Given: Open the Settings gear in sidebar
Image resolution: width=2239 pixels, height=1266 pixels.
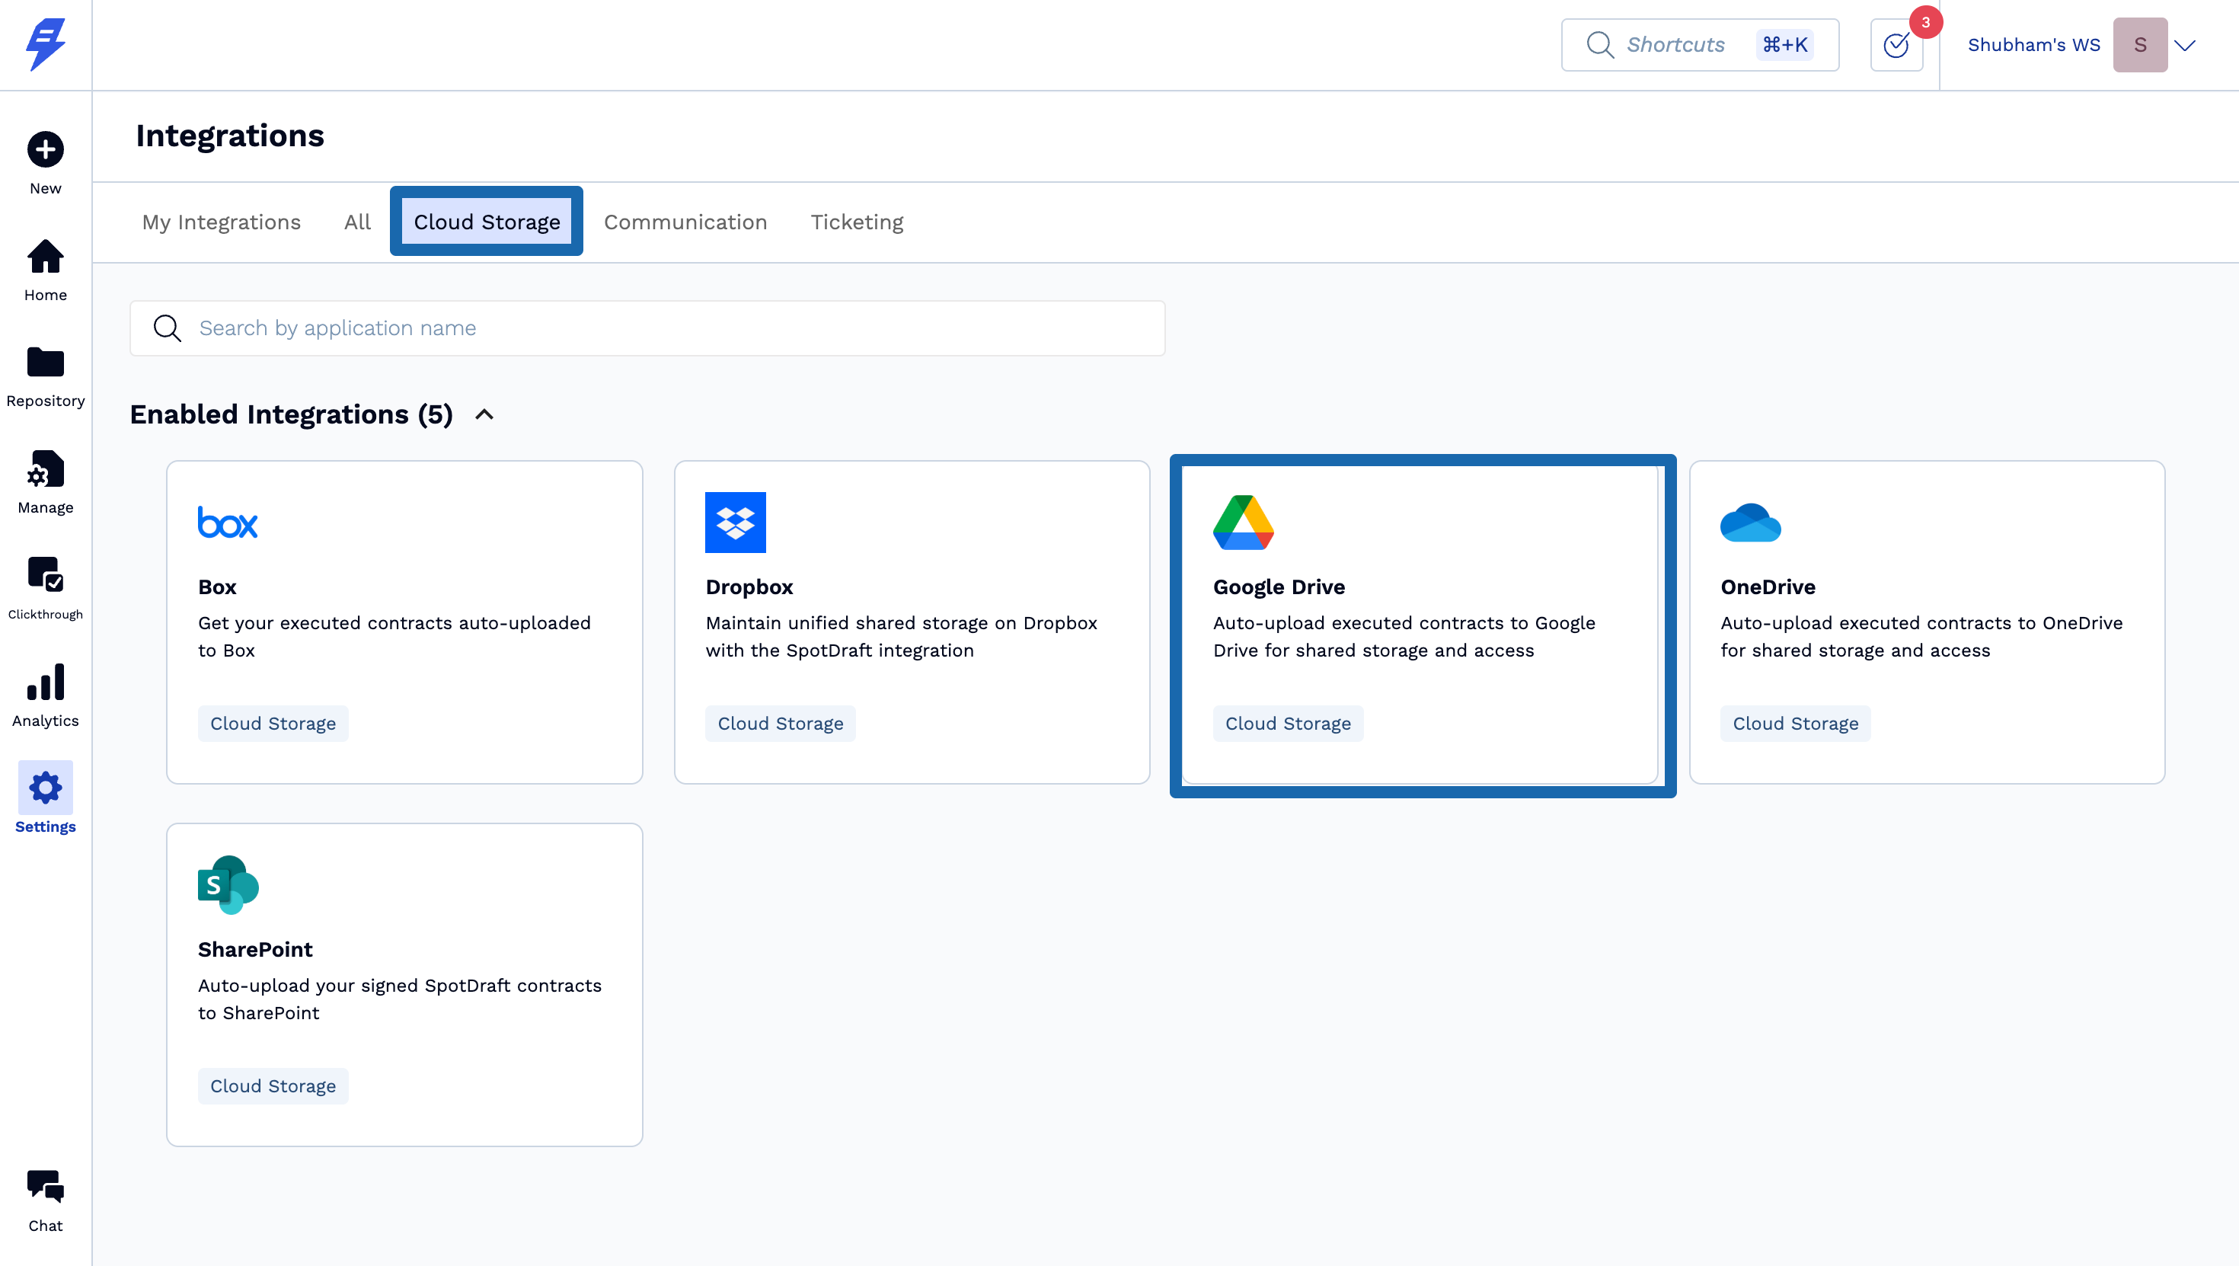Looking at the screenshot, I should pyautogui.click(x=45, y=788).
